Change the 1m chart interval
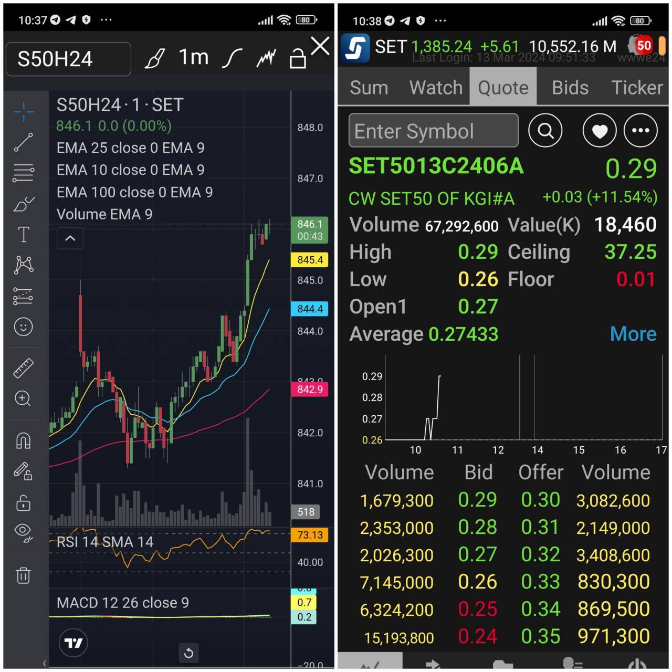The height and width of the screenshot is (672, 672). click(194, 57)
